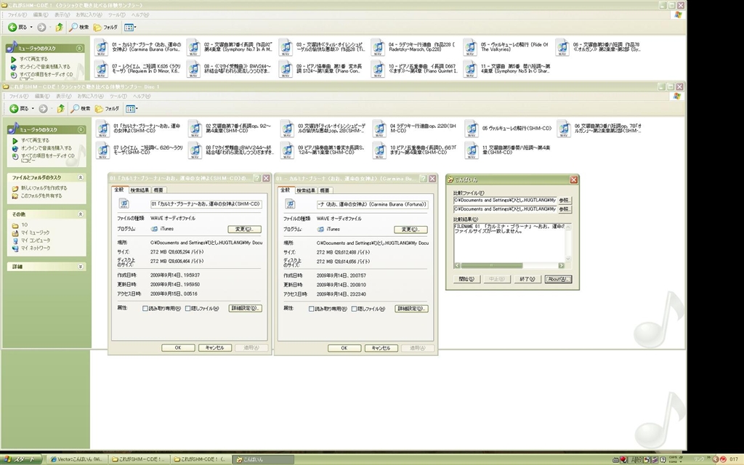Open 検索 (Search) in Disc 1 window toolbar
744x465 pixels.
pyautogui.click(x=80, y=109)
